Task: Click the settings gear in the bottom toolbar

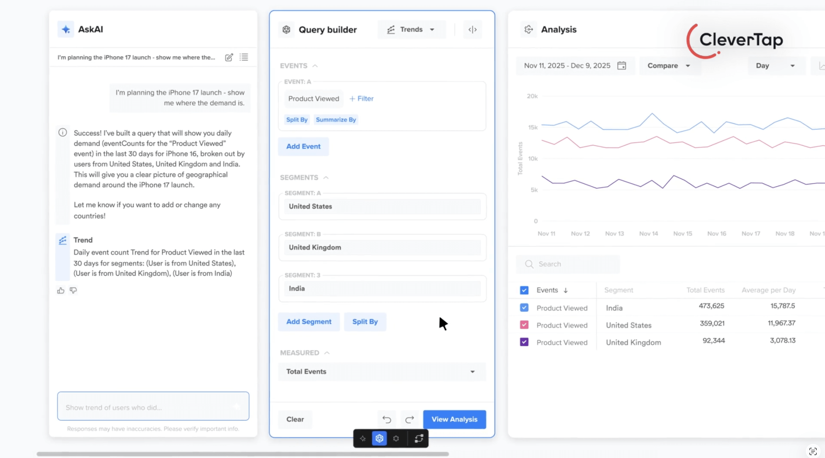Action: point(396,438)
